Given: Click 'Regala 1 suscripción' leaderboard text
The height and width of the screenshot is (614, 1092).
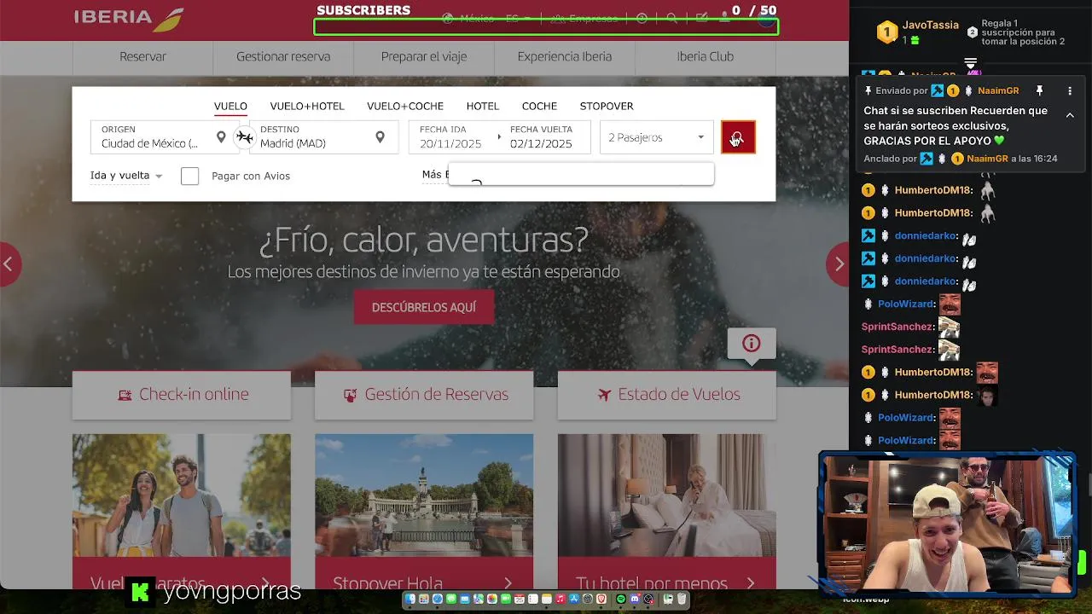Looking at the screenshot, I should (1023, 32).
